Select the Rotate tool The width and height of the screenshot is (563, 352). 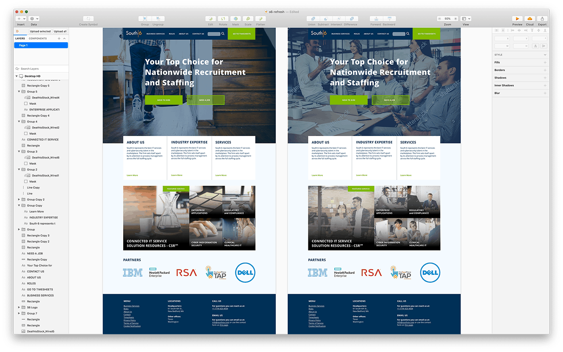coord(223,19)
